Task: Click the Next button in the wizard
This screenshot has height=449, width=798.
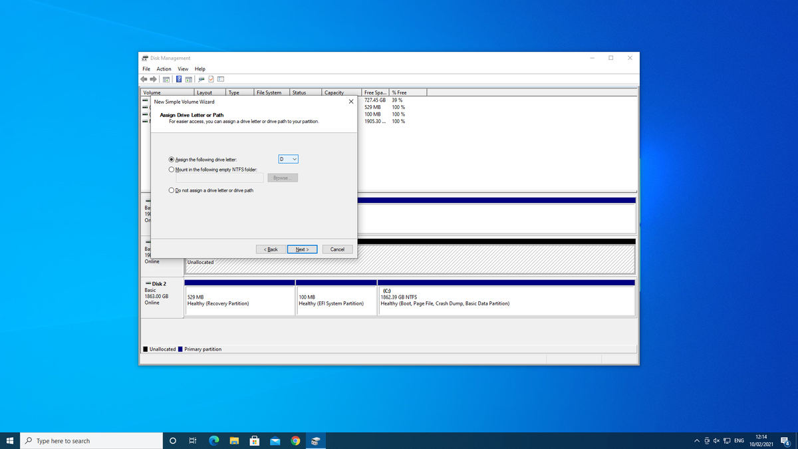Action: click(x=302, y=249)
